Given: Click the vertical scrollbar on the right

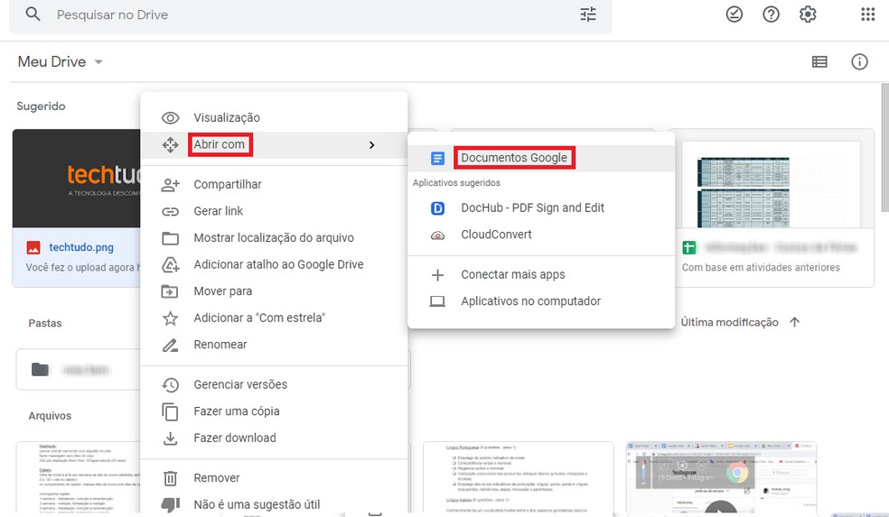Looking at the screenshot, I should 884,148.
